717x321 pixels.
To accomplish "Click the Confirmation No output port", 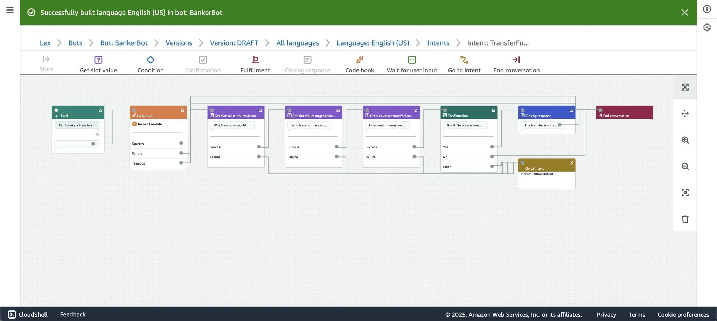I will click(x=492, y=156).
